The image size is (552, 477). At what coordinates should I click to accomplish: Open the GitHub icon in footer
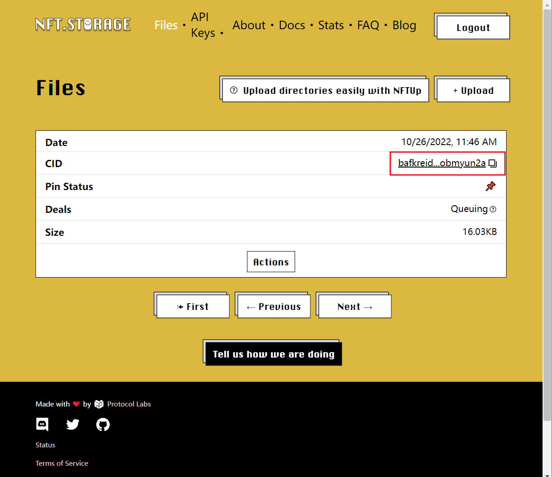pyautogui.click(x=103, y=424)
